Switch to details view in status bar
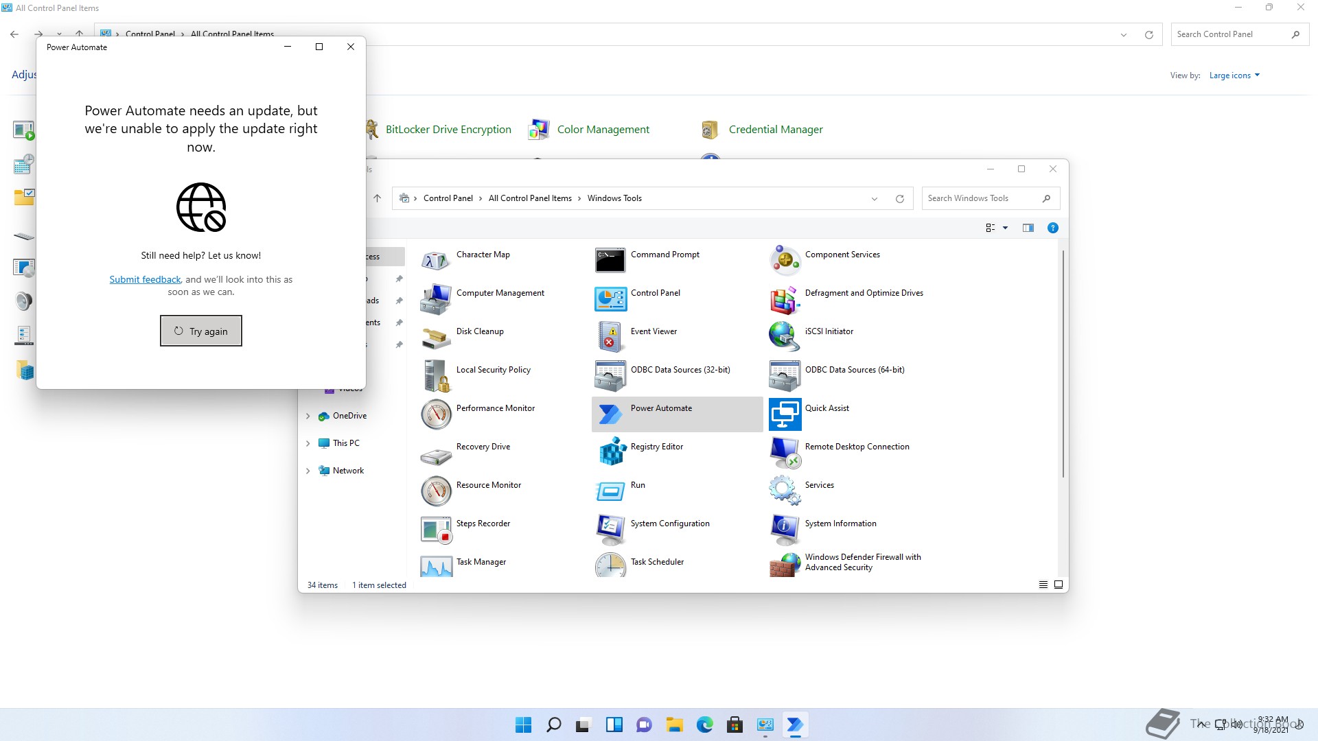Screen dimensions: 1318x741 [x=1043, y=585]
